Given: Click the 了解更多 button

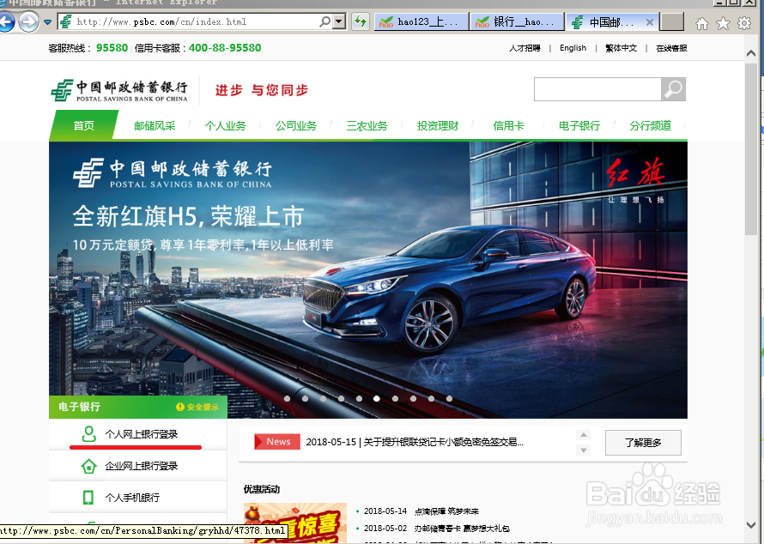Looking at the screenshot, I should point(643,443).
